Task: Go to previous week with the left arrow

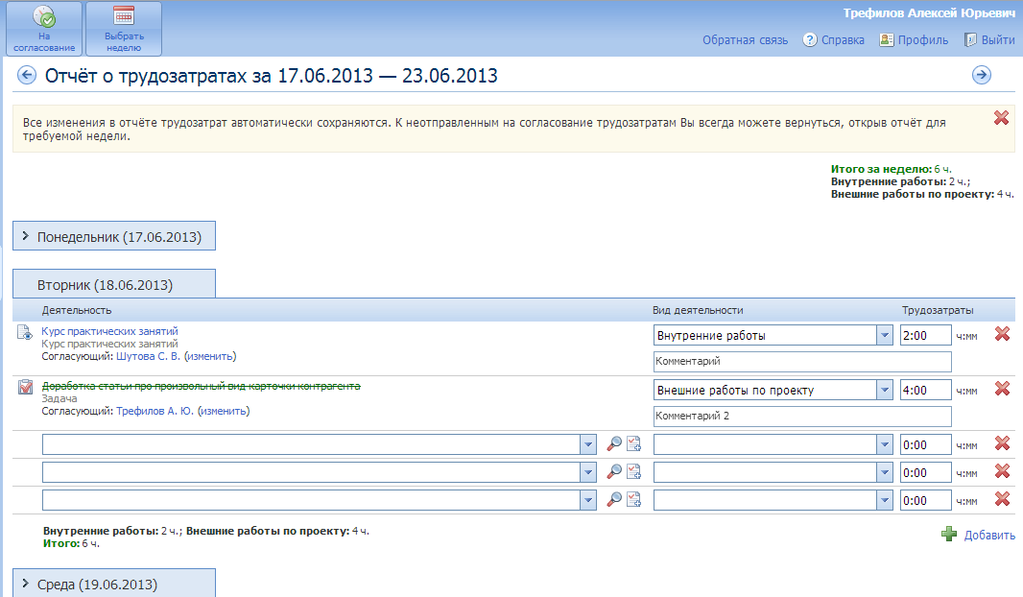Action: coord(26,76)
